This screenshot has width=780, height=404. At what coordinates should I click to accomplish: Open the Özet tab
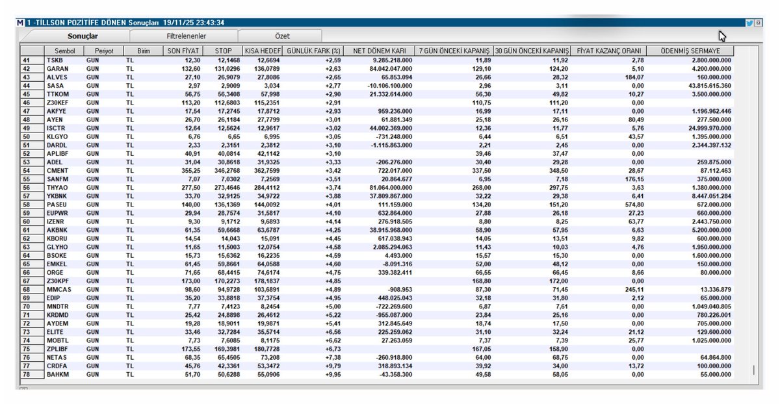279,36
